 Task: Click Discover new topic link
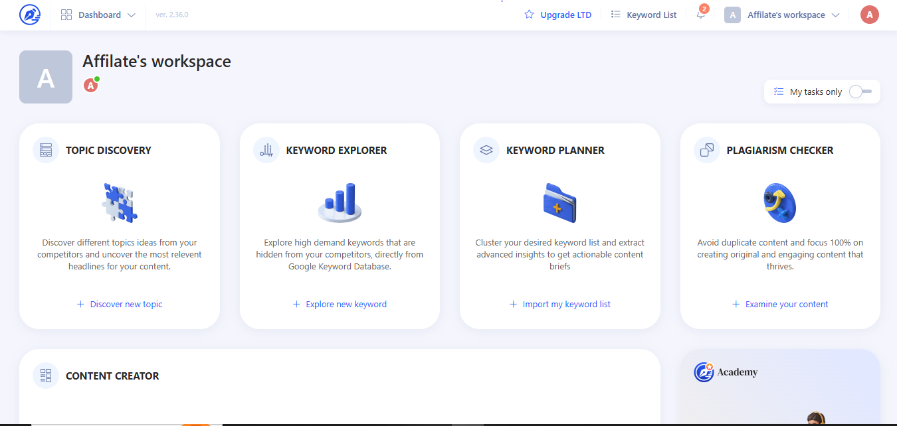pyautogui.click(x=120, y=304)
